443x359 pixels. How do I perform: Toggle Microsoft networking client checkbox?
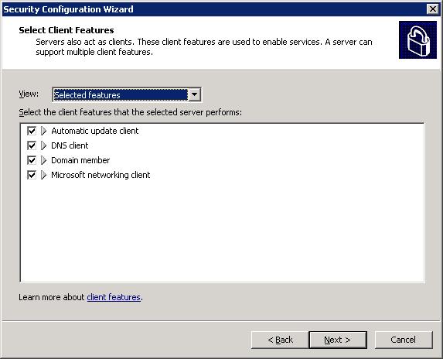[x=32, y=175]
